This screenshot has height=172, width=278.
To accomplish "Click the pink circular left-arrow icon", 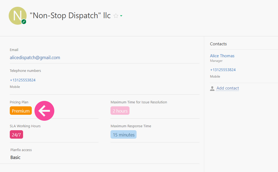I will point(44,111).
